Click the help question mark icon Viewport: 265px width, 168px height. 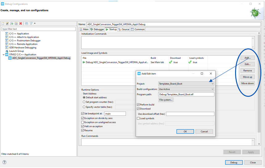(4, 162)
